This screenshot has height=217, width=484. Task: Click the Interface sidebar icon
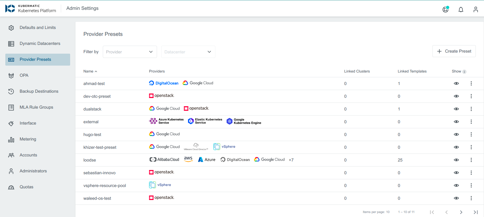11,123
